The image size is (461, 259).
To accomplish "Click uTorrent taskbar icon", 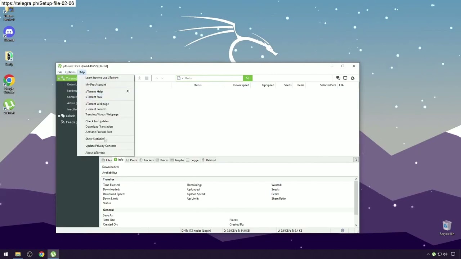I will pos(53,254).
